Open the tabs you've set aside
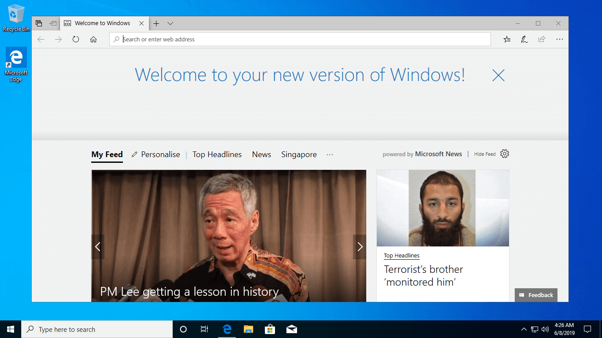The height and width of the screenshot is (338, 602). [39, 23]
